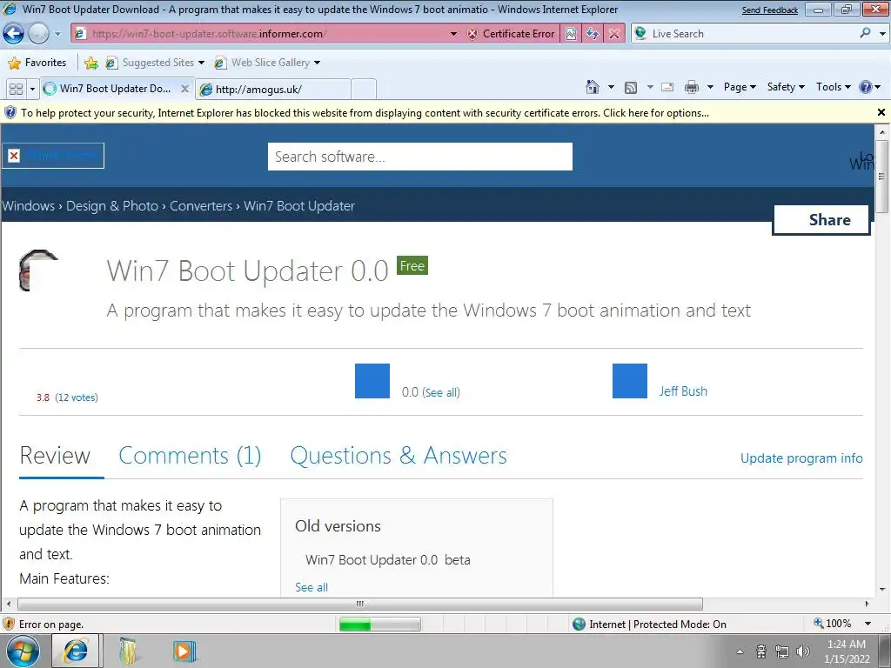The width and height of the screenshot is (891, 668).
Task: Select the Comments (1) tab
Action: coord(190,456)
